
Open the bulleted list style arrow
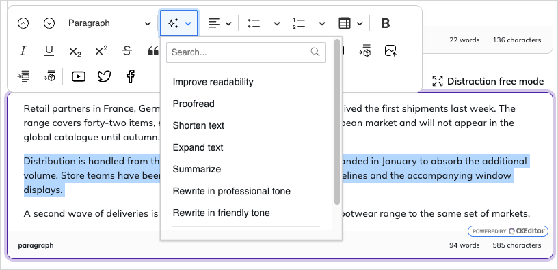pos(277,24)
